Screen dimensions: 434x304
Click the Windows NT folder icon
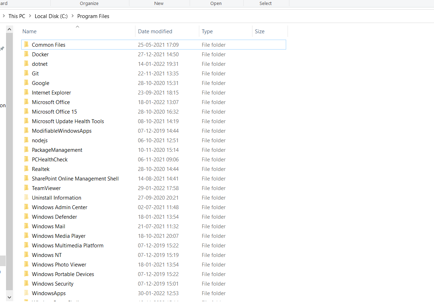pos(26,255)
